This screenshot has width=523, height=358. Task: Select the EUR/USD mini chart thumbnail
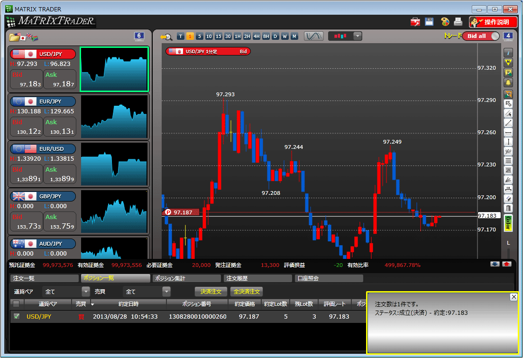pyautogui.click(x=114, y=164)
